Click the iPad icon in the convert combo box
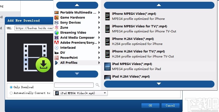 coord(57,93)
